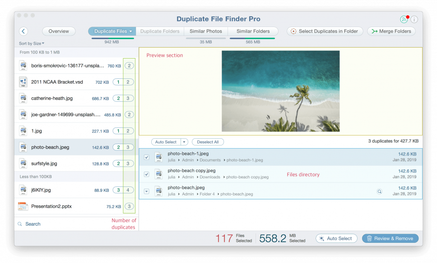
Task: Select 2011 NCAA Bracket.vsd in the sidebar
Action: (x=63, y=82)
